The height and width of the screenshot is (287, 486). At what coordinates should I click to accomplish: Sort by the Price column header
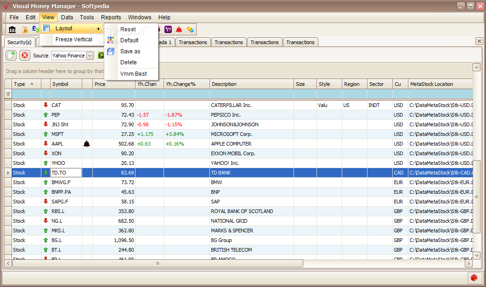pyautogui.click(x=114, y=84)
